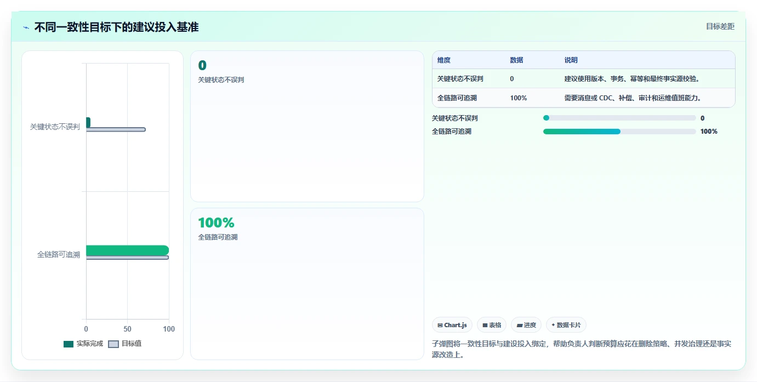Click the 全链路可追溯 progress bar
The image size is (757, 382).
click(619, 132)
